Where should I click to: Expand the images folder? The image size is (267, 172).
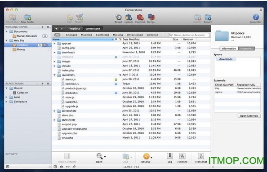pos(54,62)
